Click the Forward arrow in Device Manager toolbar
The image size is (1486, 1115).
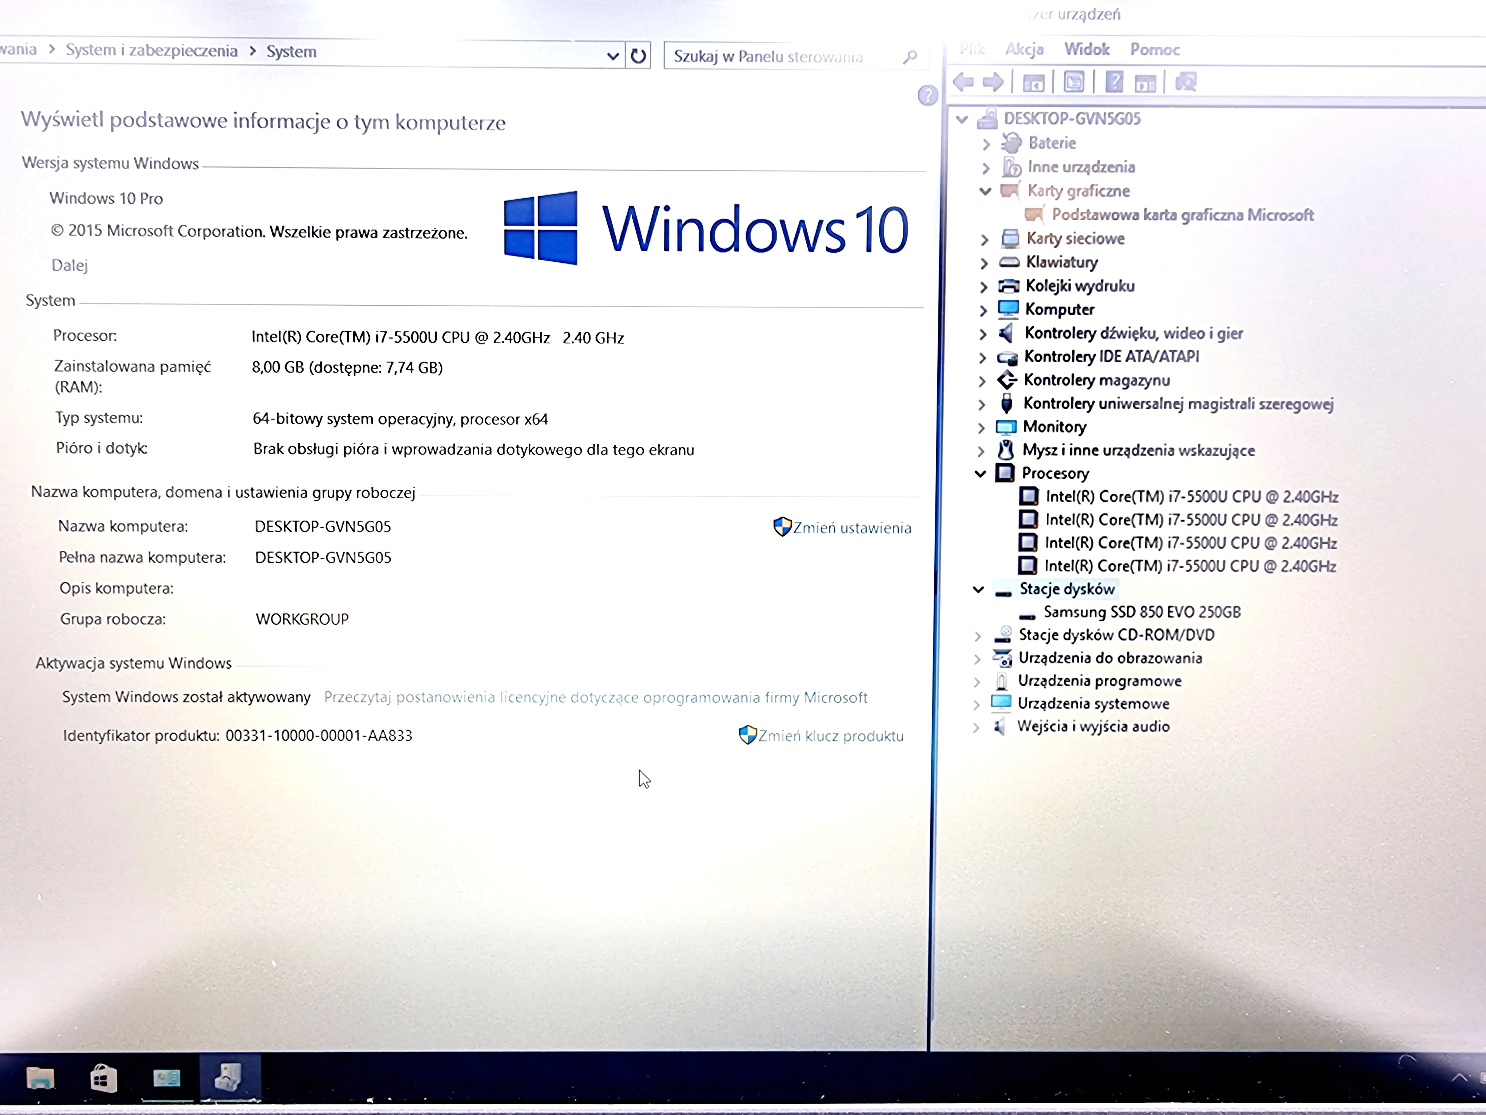click(993, 82)
